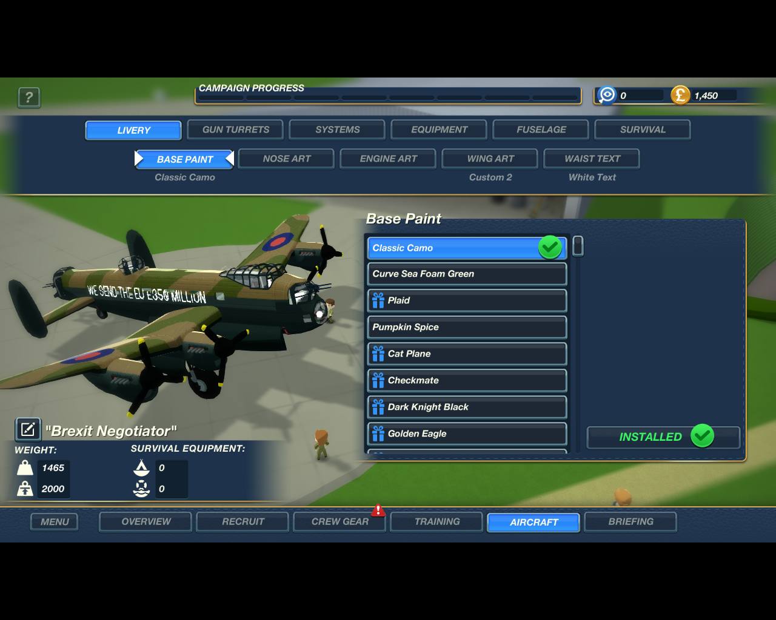Open the Menu button
The width and height of the screenshot is (776, 620).
click(55, 522)
